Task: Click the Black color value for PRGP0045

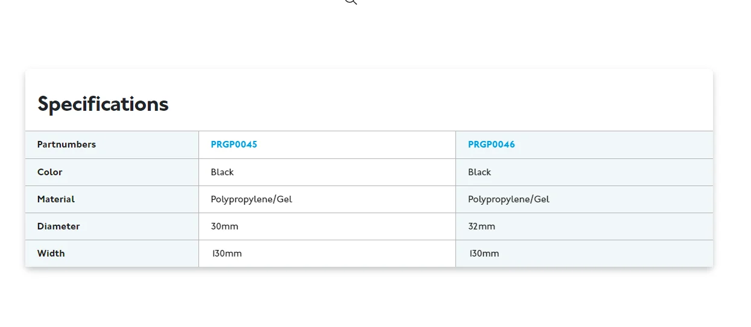Action: pyautogui.click(x=222, y=172)
